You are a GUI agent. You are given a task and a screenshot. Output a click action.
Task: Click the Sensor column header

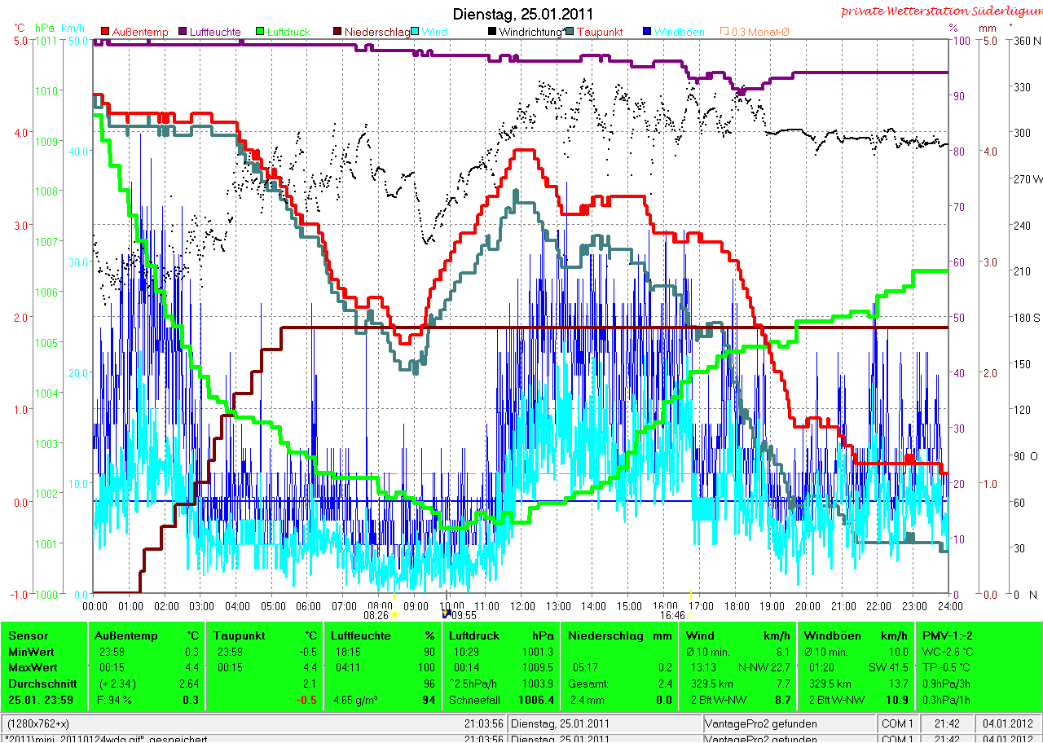[29, 635]
